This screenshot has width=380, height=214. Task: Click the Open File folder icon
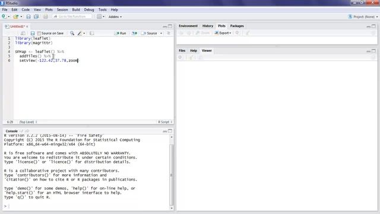pos(16,17)
